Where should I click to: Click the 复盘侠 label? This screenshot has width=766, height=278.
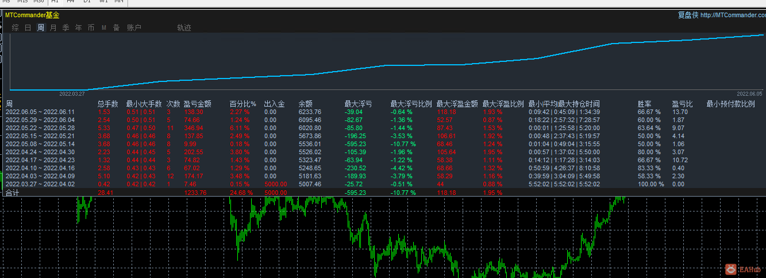coord(688,15)
